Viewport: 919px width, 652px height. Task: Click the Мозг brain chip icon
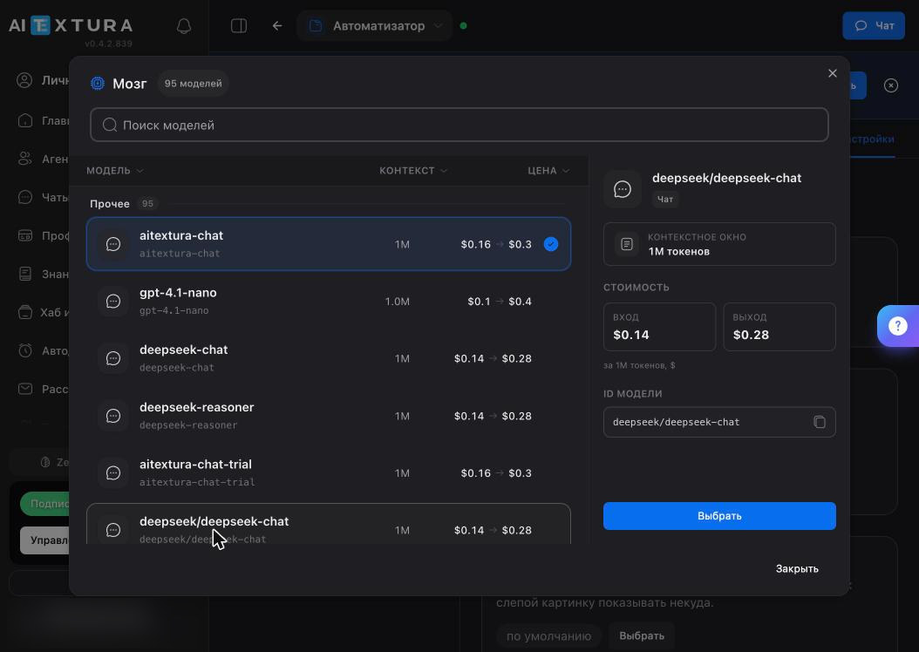click(x=98, y=83)
